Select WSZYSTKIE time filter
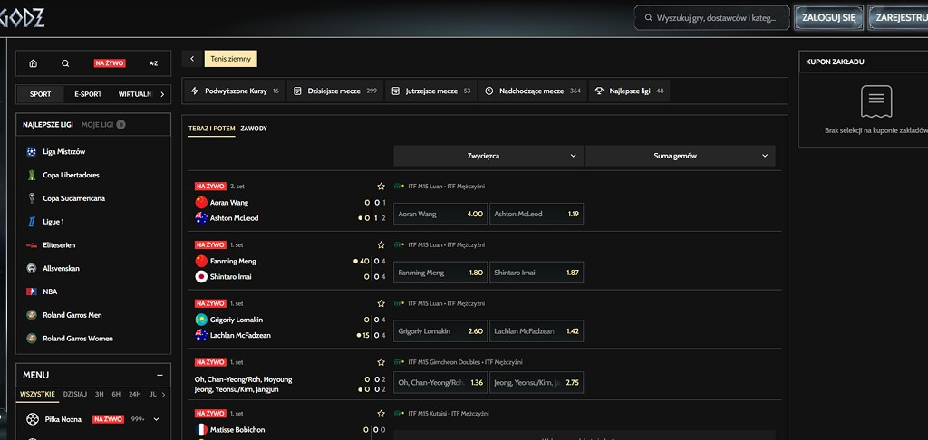The width and height of the screenshot is (928, 440). tap(37, 395)
